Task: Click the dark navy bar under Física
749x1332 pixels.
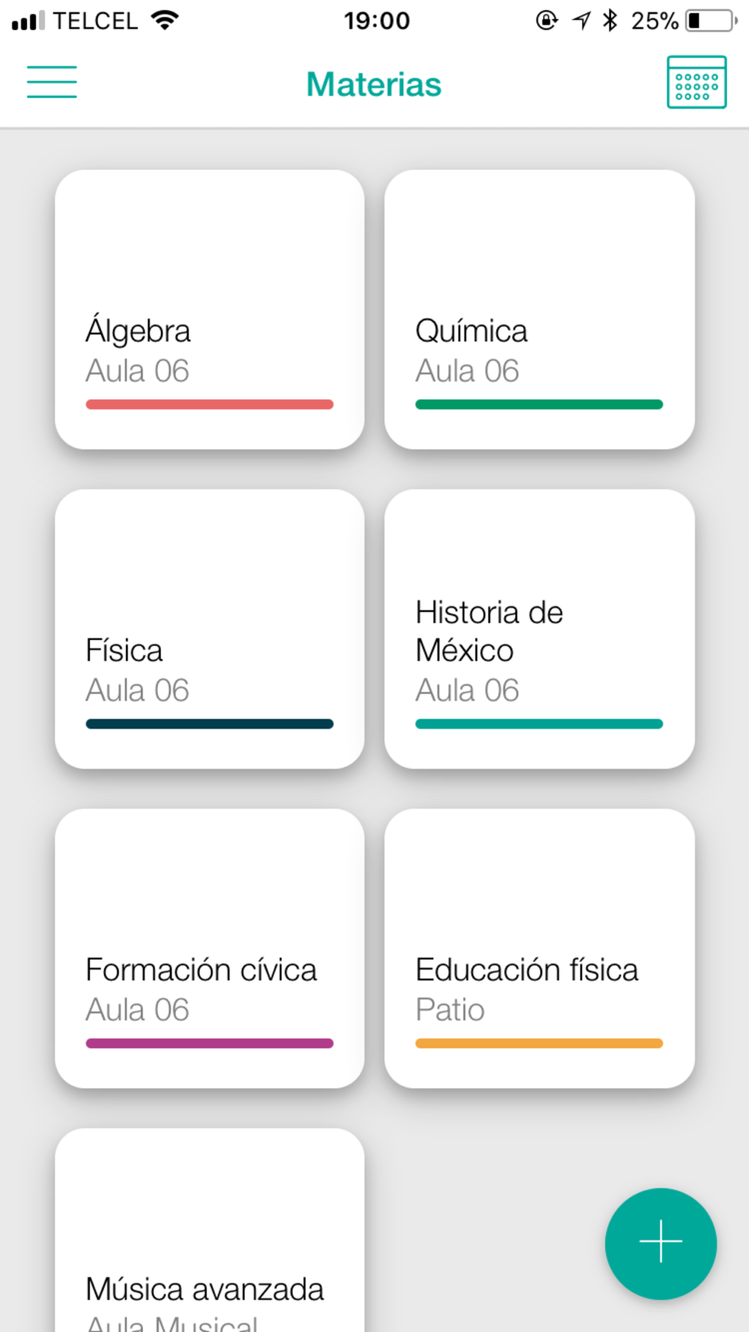Action: pos(210,724)
